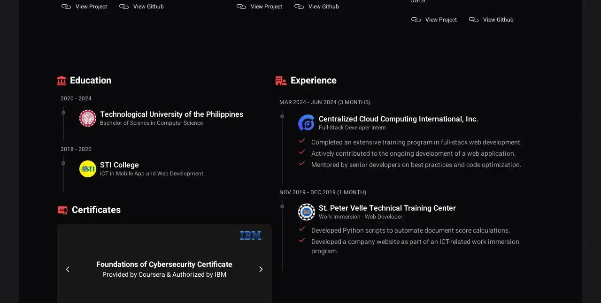Click the Centralized Cloud Computing International logo
This screenshot has width=601, height=303.
click(x=307, y=123)
